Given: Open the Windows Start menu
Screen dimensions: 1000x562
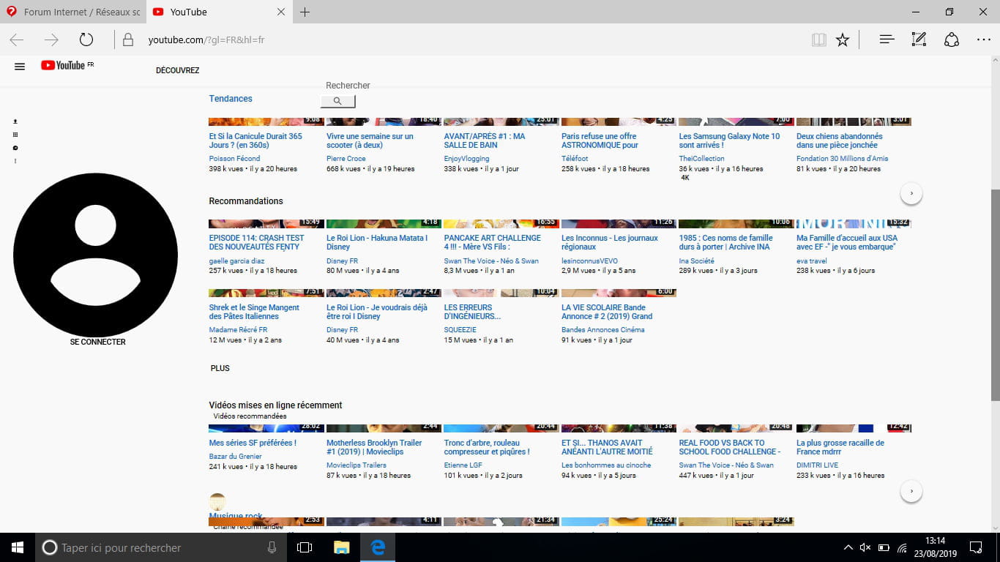Looking at the screenshot, I should [18, 547].
